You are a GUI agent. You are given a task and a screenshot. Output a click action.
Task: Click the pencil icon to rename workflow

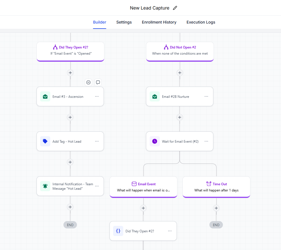175,8
